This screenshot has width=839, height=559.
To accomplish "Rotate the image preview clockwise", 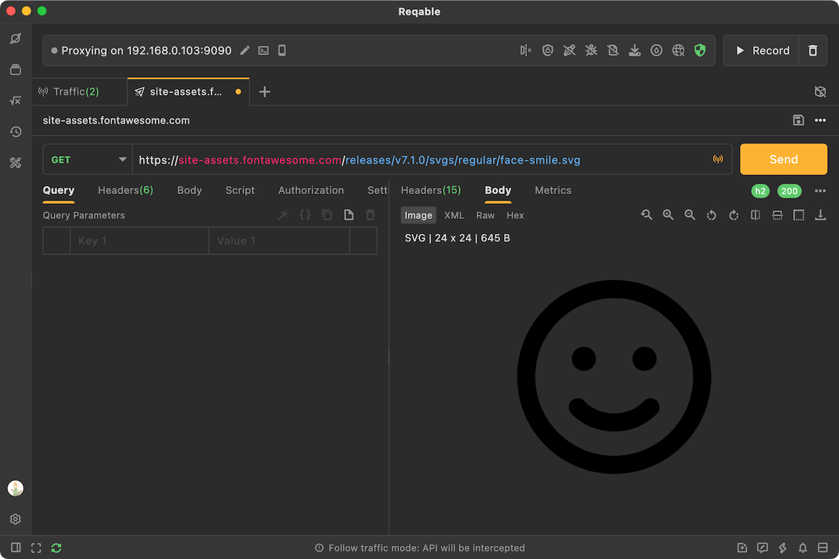I will (733, 215).
